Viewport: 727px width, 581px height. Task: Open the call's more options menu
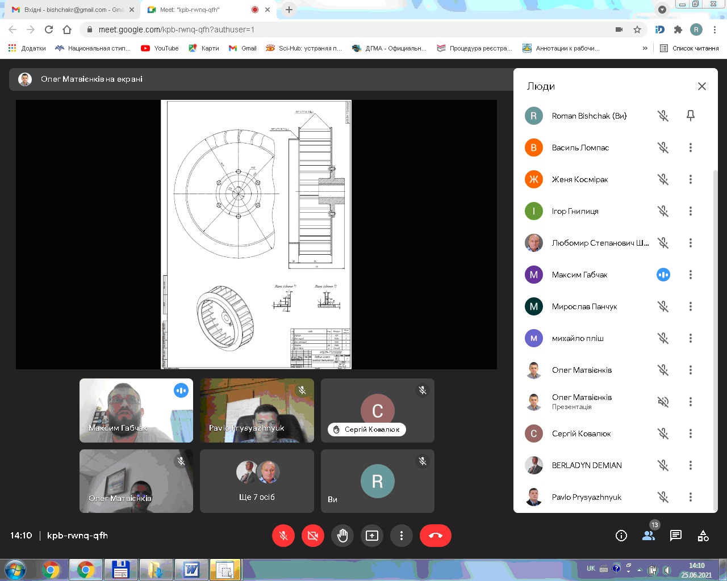tap(402, 536)
